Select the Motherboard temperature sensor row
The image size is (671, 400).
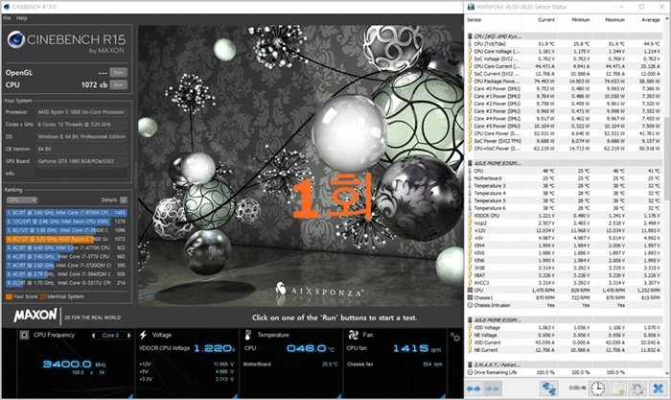(564, 178)
